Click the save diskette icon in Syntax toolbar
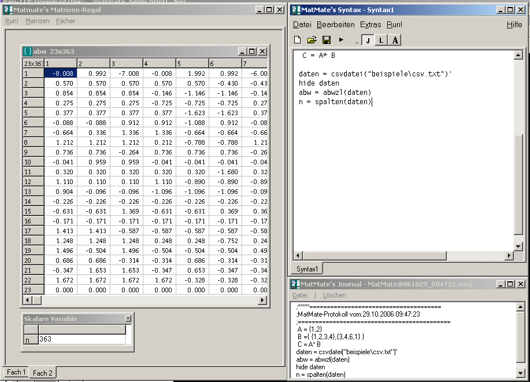The width and height of the screenshot is (530, 382). pyautogui.click(x=326, y=40)
